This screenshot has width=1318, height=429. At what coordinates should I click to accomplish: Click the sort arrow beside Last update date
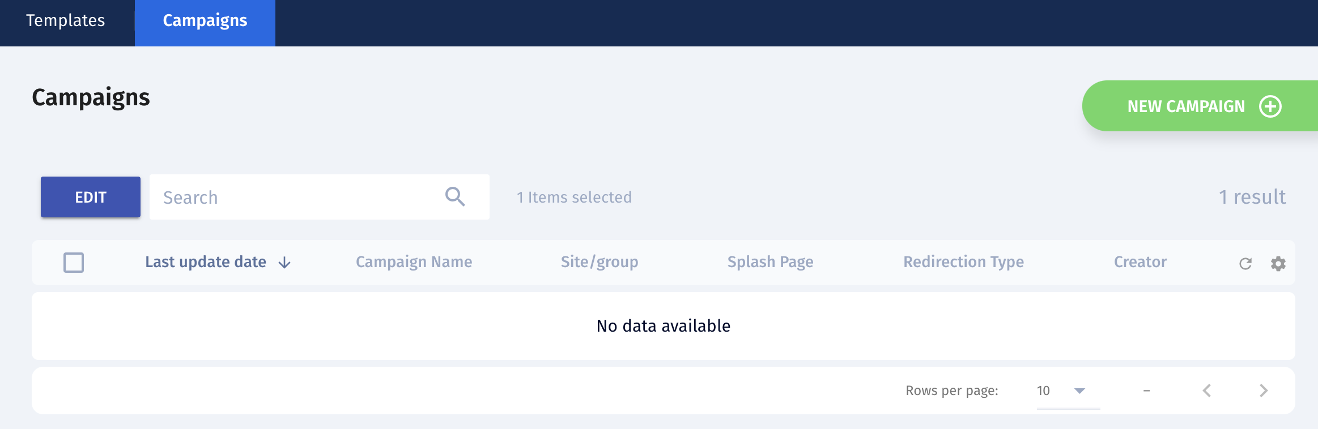284,263
